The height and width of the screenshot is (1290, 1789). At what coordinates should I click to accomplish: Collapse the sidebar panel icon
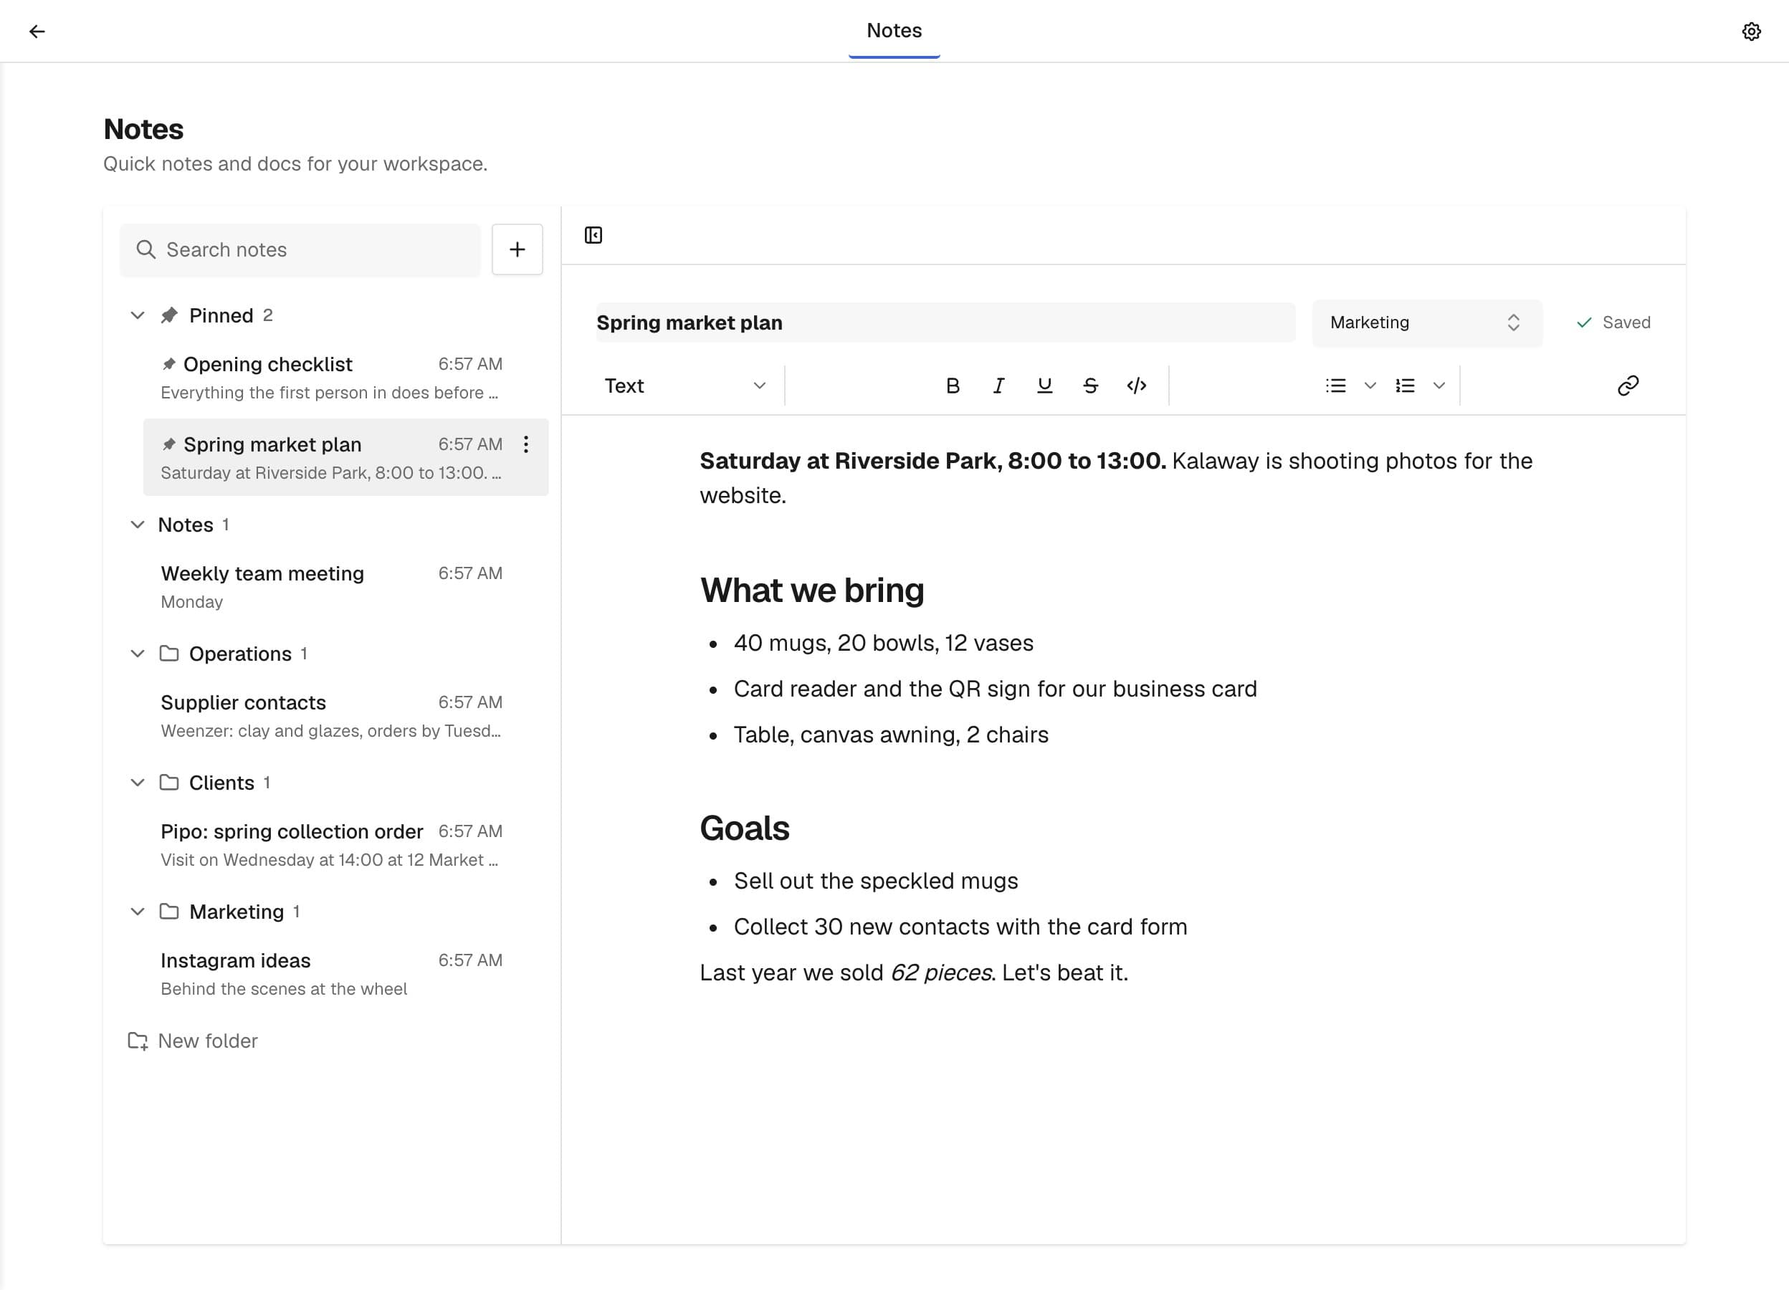click(593, 235)
